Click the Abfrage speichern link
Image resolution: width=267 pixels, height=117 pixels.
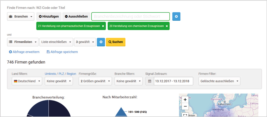(x=62, y=52)
